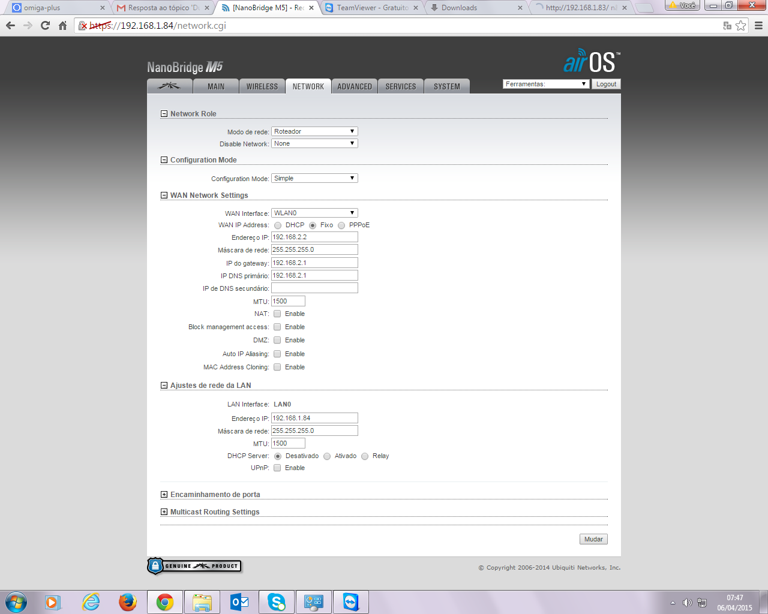This screenshot has width=768, height=614.
Task: Switch to the WIRELESS tab
Action: tap(262, 86)
